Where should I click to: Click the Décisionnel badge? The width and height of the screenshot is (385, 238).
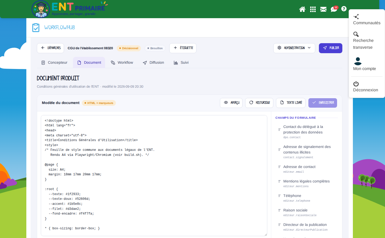tap(129, 48)
